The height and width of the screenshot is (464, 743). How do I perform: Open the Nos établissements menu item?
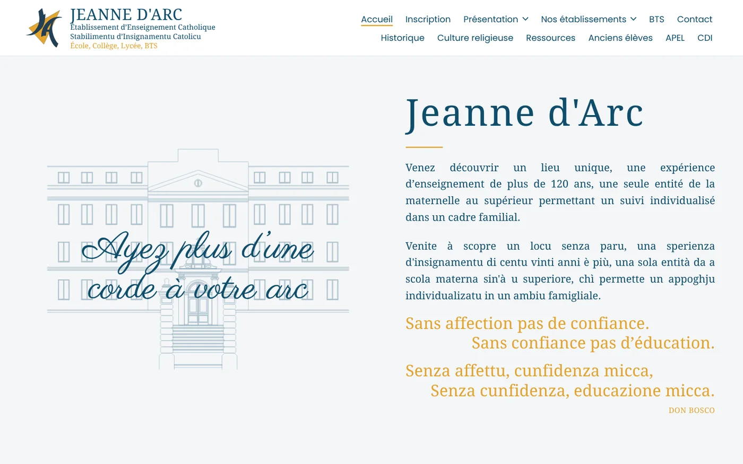(x=583, y=19)
